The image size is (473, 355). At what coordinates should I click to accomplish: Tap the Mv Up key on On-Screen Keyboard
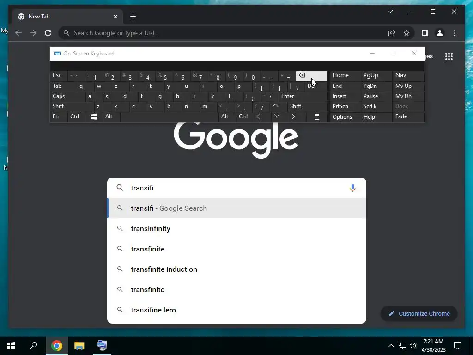[408, 86]
